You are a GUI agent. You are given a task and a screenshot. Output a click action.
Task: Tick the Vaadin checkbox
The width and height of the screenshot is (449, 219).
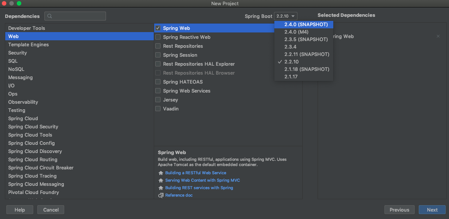pos(158,109)
